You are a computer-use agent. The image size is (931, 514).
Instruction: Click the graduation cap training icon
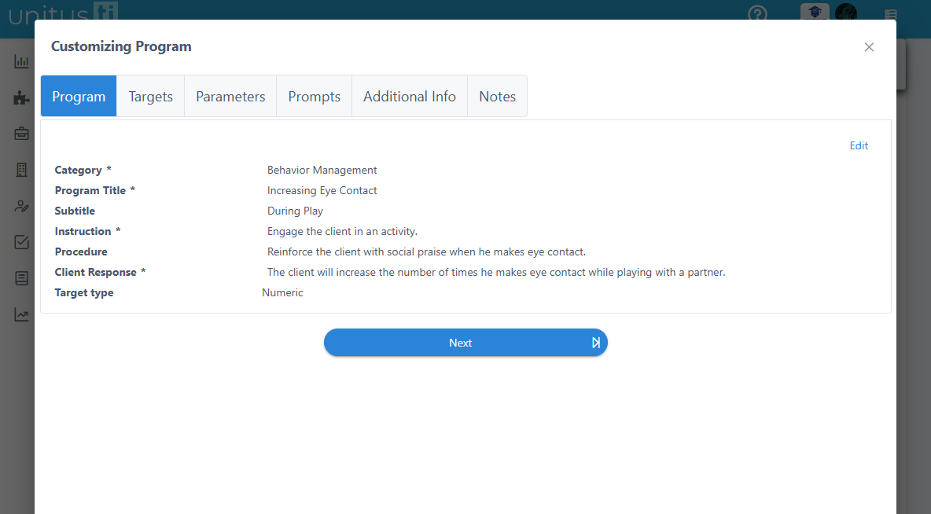click(815, 12)
